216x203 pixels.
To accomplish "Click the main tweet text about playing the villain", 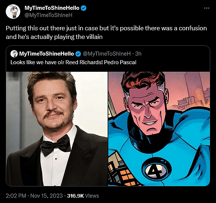I will pos(106,32).
